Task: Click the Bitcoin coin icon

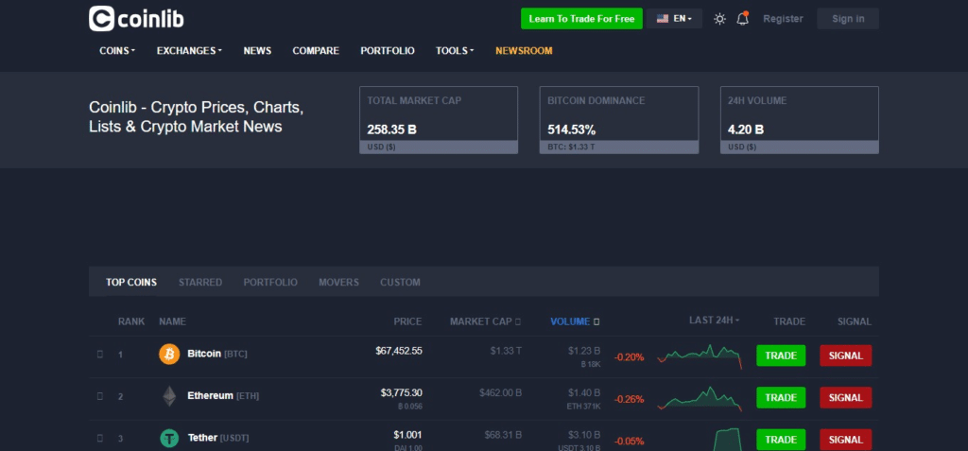Action: point(169,354)
